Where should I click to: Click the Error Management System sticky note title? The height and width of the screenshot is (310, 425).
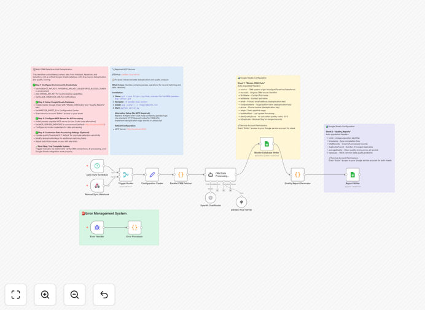pyautogui.click(x=106, y=214)
